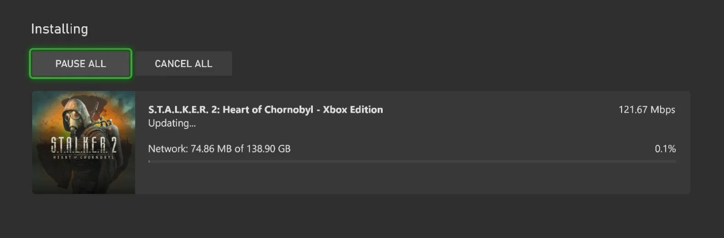The height and width of the screenshot is (238, 724).
Task: Click the 138.90 GB total size
Action: click(269, 149)
